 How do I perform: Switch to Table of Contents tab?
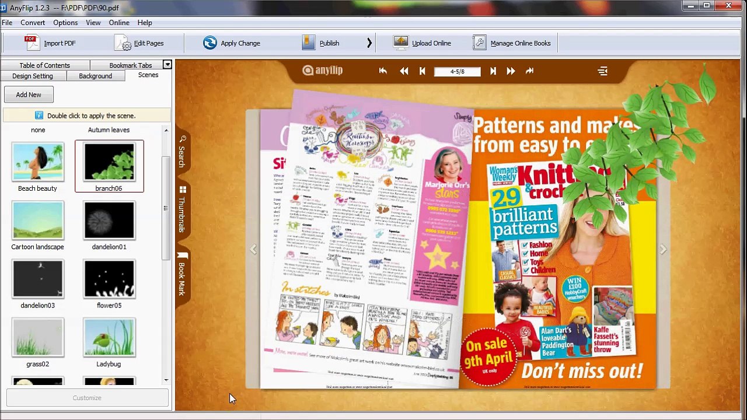[x=44, y=65]
